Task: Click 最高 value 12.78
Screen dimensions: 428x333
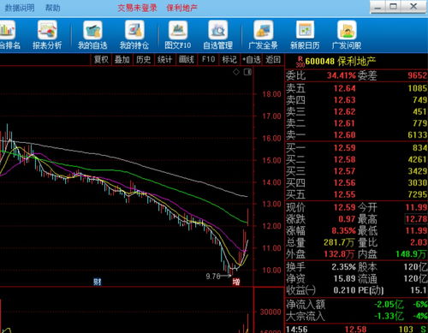Action: [416, 219]
